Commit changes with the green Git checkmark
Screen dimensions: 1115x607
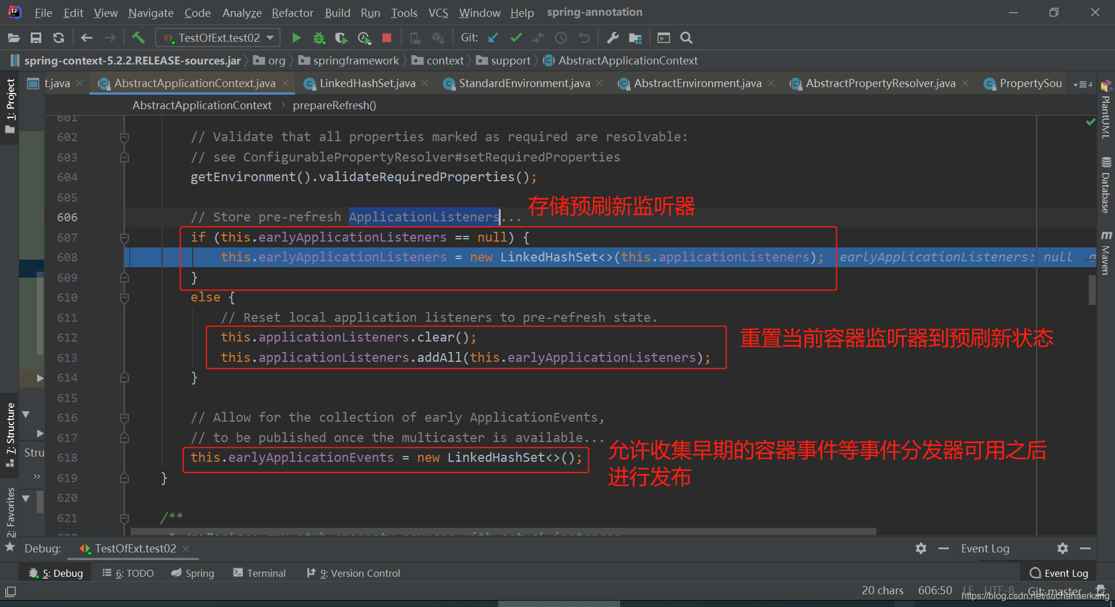pyautogui.click(x=516, y=38)
